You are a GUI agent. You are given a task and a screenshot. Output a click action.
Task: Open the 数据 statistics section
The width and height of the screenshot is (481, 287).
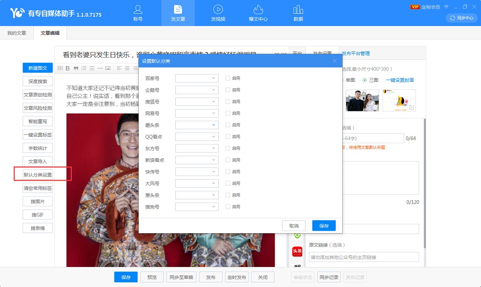[x=298, y=13]
